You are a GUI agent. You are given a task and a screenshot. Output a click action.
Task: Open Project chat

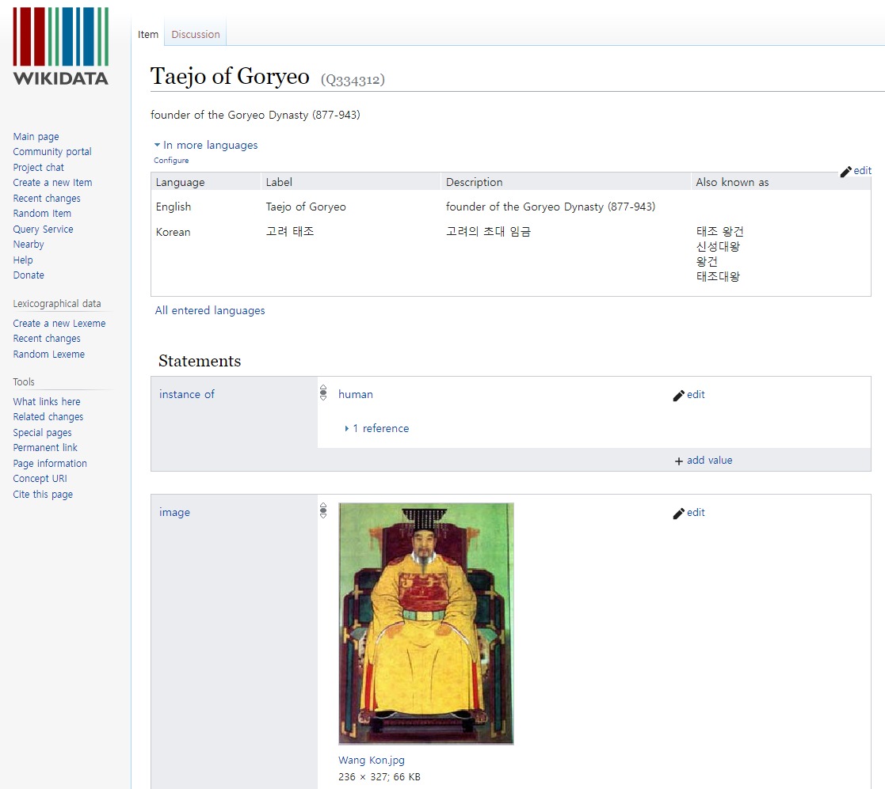38,168
